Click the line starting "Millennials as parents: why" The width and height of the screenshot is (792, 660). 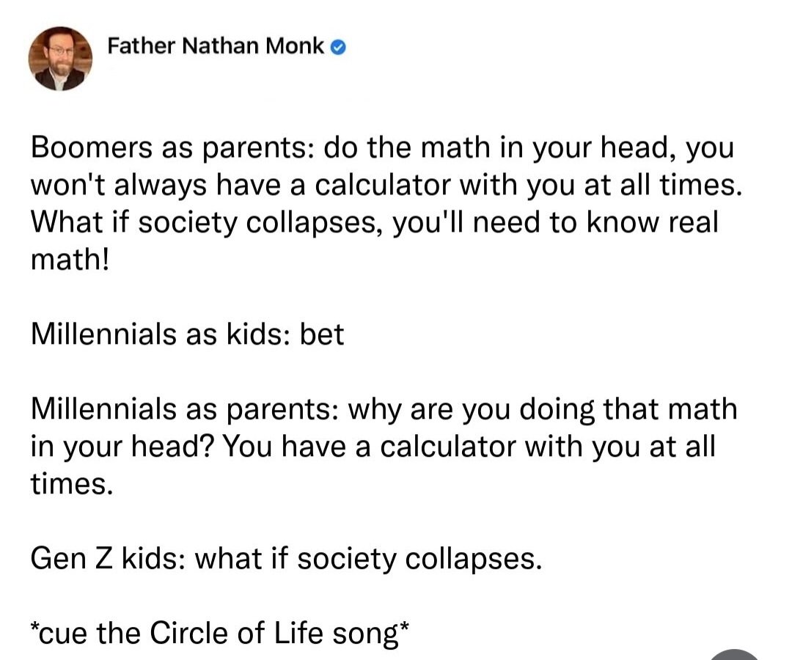(x=384, y=408)
